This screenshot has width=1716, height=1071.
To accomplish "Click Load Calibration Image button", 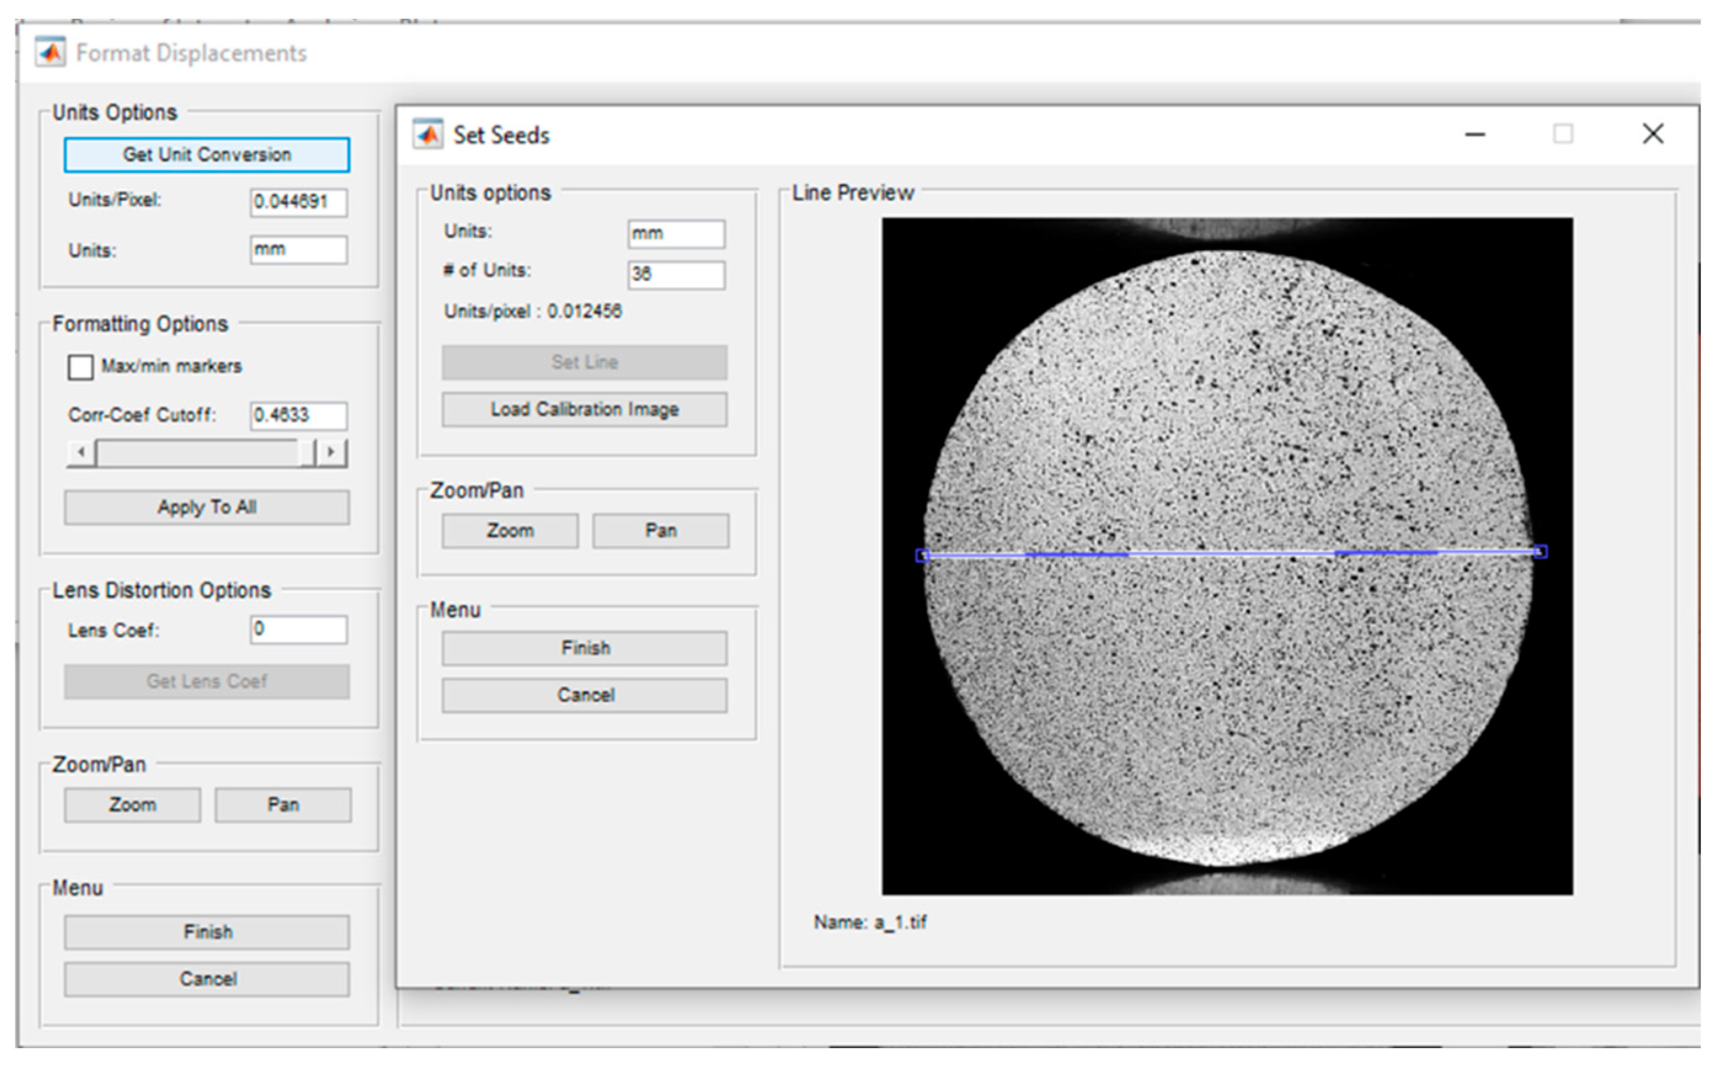I will point(584,409).
